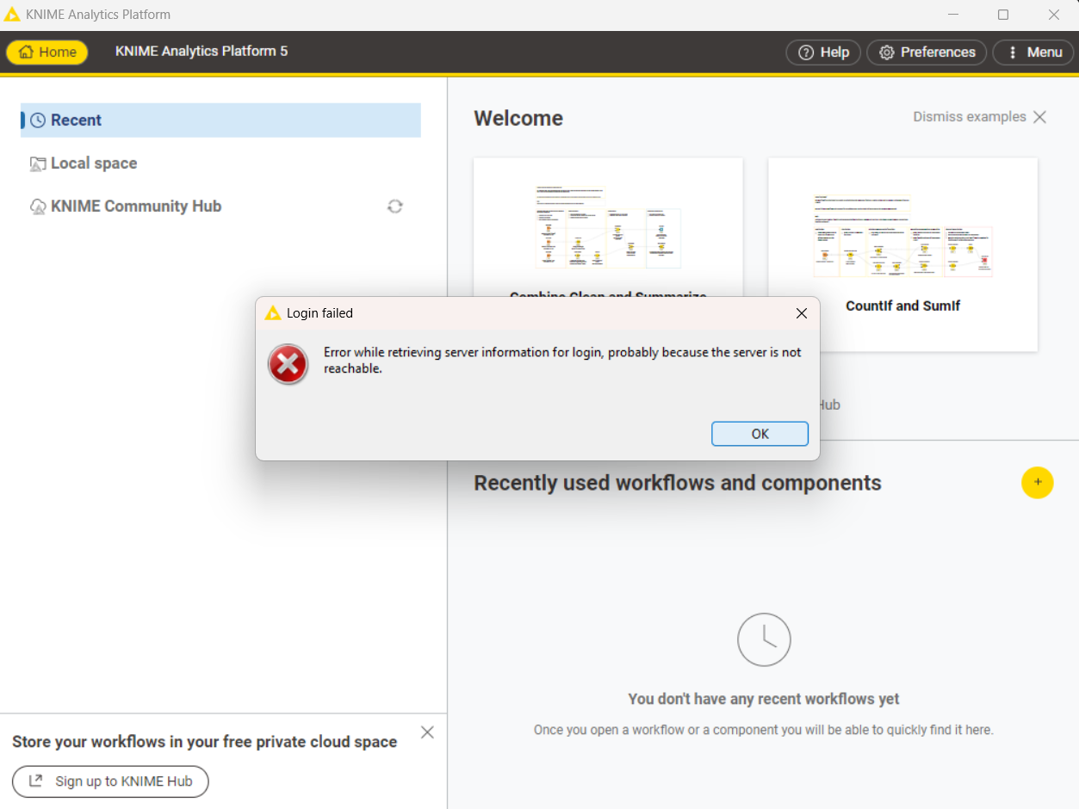Click the clock icon next to Recent
Viewport: 1079px width, 809px height.
coord(38,120)
